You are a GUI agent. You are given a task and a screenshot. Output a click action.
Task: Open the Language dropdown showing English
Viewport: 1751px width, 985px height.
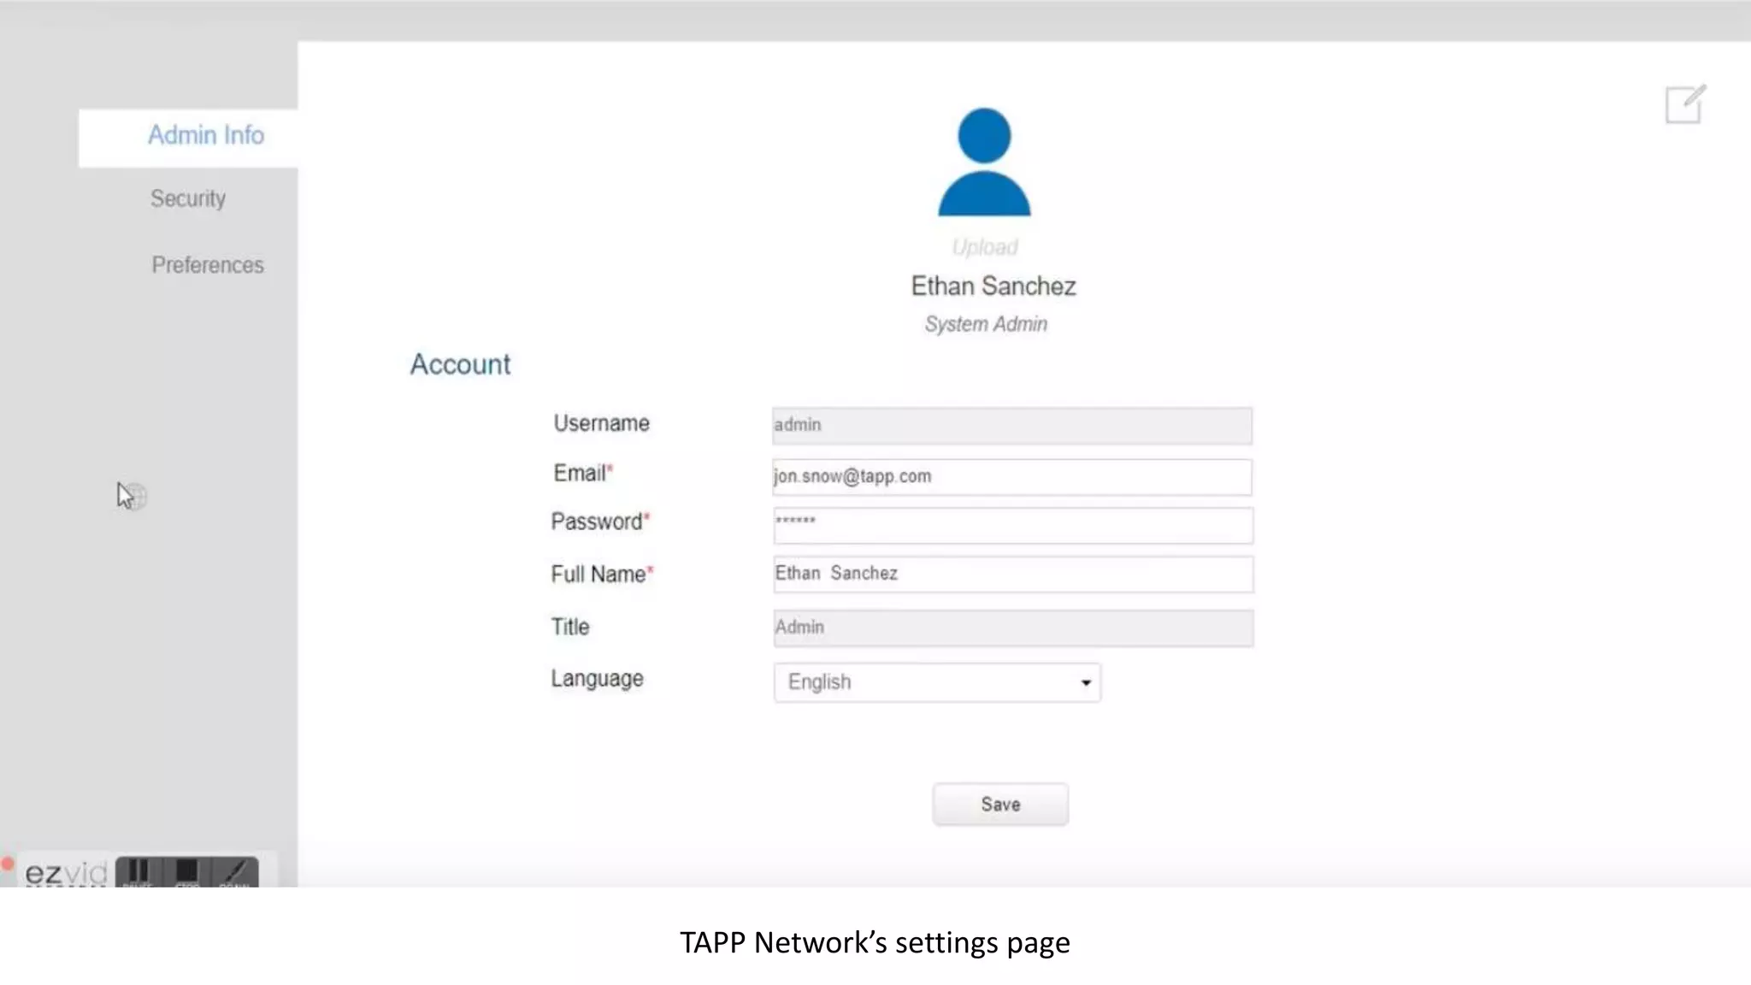937,682
